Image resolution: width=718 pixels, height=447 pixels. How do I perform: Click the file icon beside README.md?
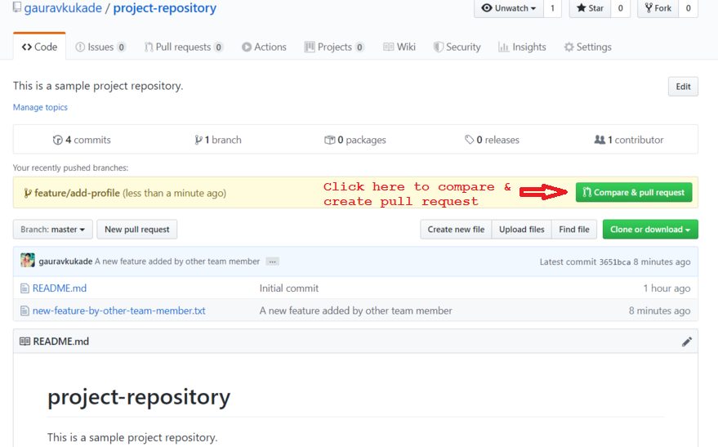(x=25, y=288)
